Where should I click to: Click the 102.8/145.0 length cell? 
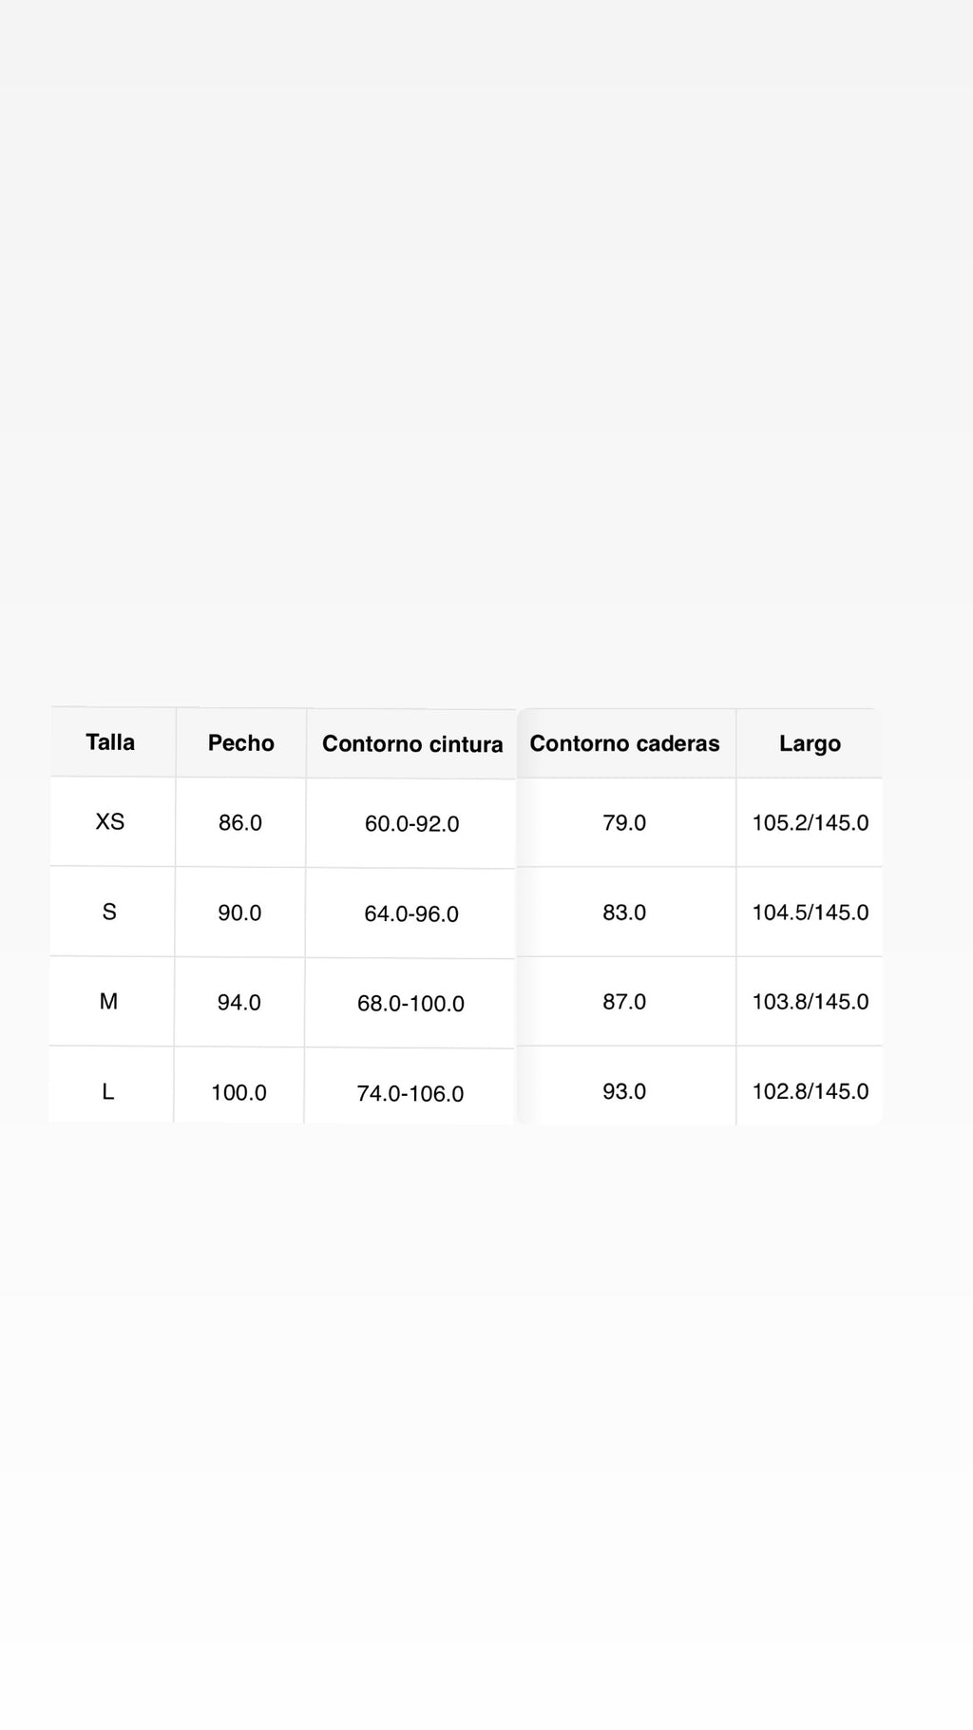click(811, 1090)
